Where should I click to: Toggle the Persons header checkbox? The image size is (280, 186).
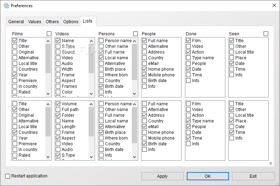point(136,34)
